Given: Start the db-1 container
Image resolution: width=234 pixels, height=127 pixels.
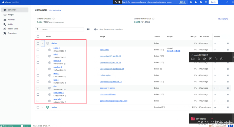Looking at the screenshot, I should (x=215, y=88).
